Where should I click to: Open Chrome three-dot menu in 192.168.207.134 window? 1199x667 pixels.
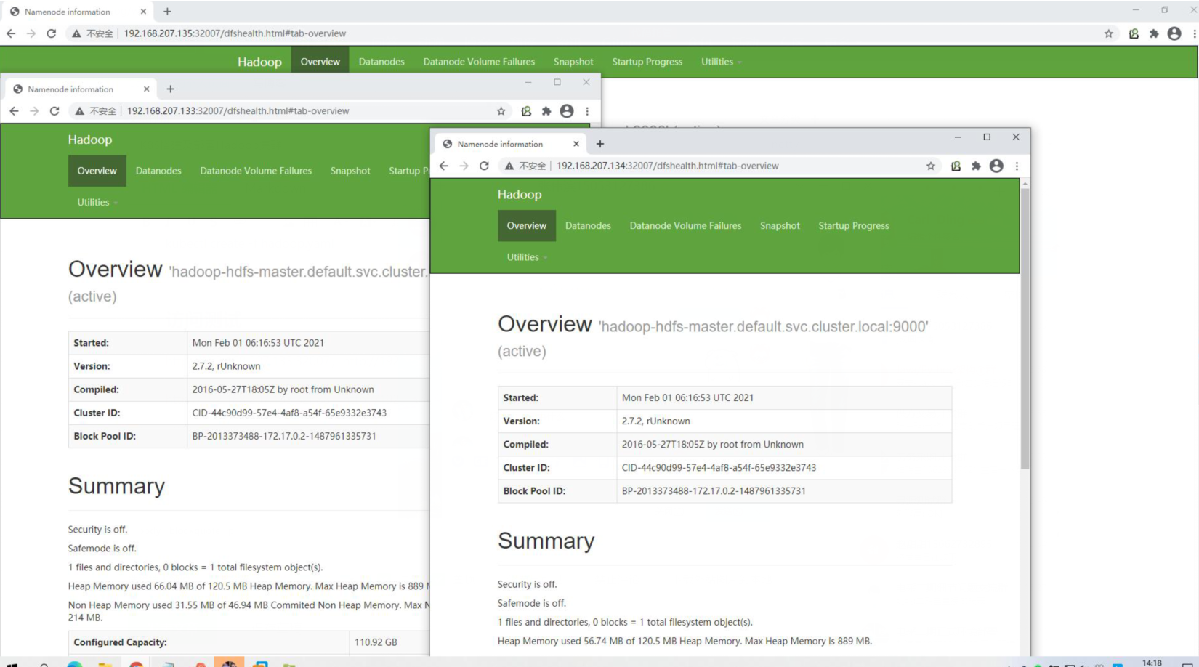click(x=1017, y=166)
